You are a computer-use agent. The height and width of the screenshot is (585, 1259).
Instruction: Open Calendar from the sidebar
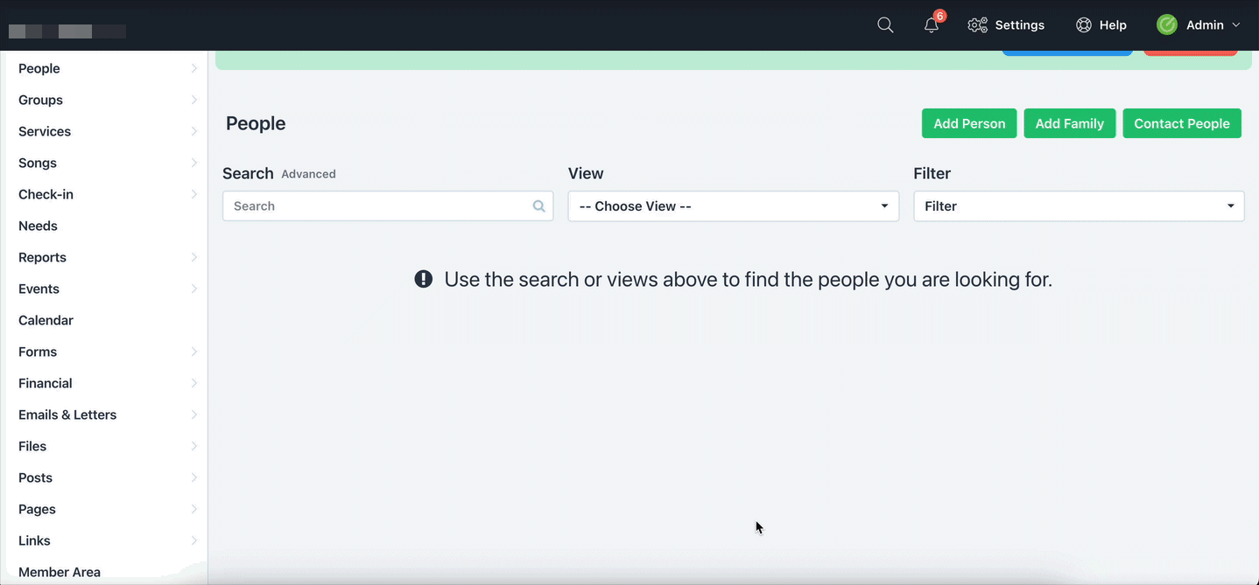tap(46, 320)
